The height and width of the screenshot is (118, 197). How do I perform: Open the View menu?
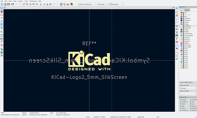click(10, 1)
